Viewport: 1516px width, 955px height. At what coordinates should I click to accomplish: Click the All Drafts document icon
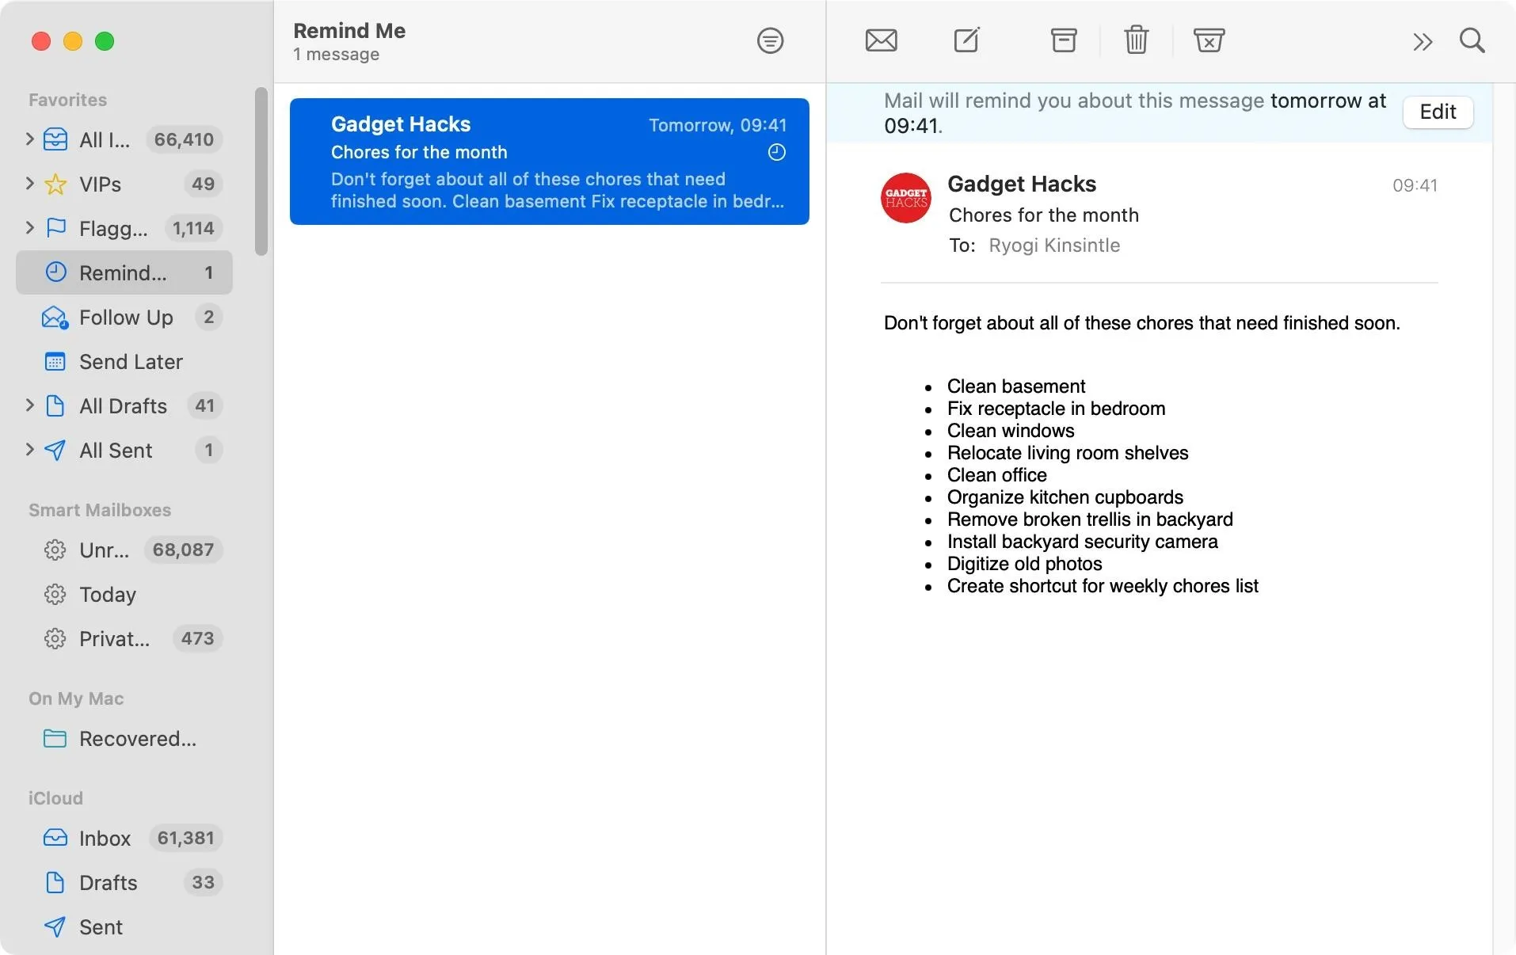[55, 406]
